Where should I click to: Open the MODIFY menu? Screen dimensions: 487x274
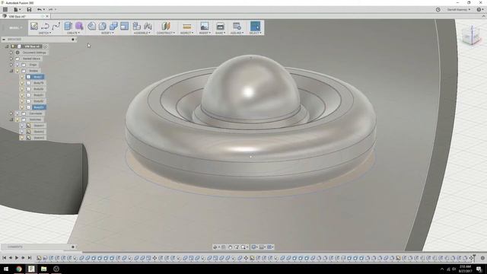tap(107, 33)
